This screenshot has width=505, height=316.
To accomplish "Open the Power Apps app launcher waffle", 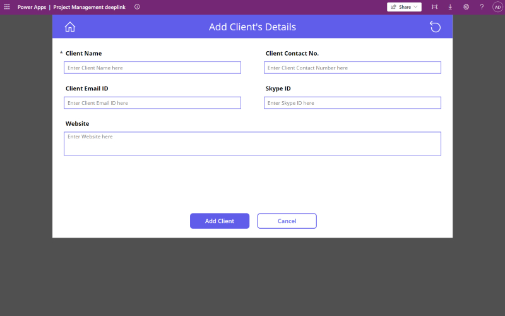I will coord(7,7).
